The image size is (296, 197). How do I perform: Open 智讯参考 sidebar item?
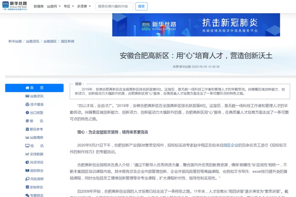36,129
